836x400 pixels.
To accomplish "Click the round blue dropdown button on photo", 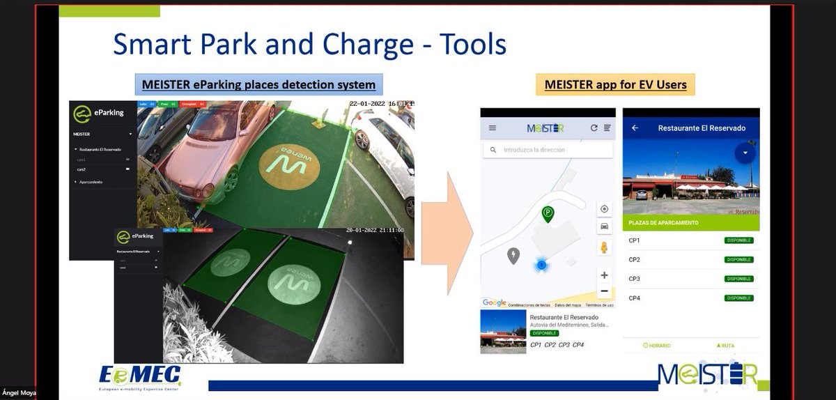I will pos(745,153).
